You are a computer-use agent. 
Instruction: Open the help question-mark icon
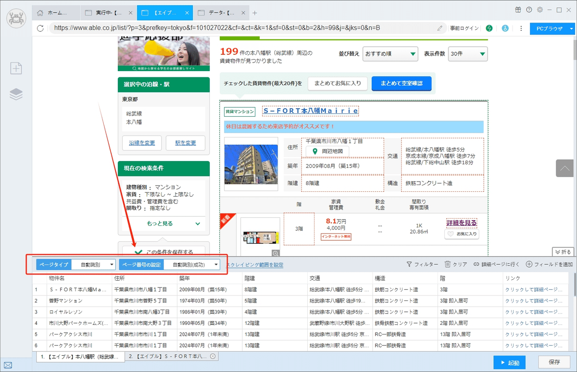[529, 10]
